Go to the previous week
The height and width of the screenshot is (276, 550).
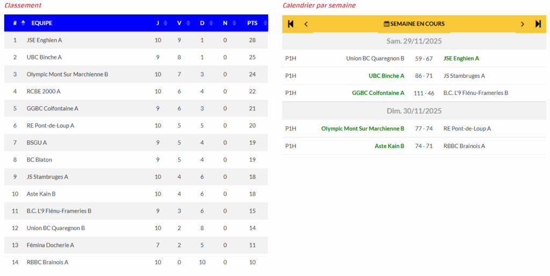tap(306, 24)
